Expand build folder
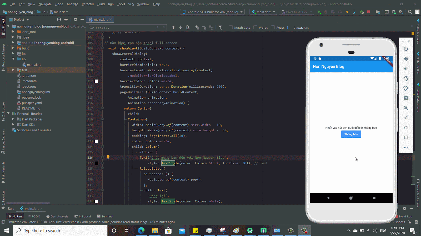 13,48
